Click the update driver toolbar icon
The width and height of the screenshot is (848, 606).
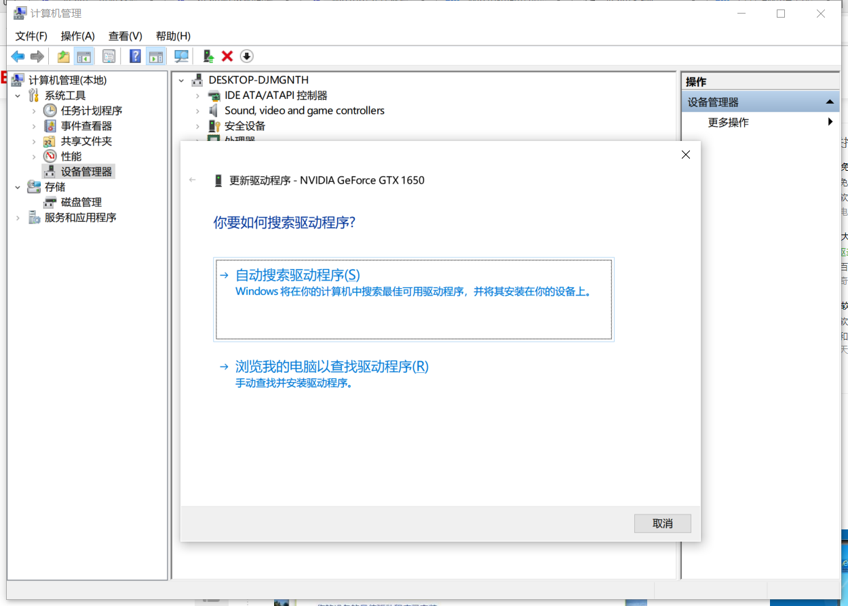coord(208,56)
